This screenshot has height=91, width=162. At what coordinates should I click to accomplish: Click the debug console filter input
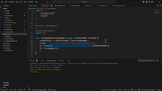(x=147, y=61)
